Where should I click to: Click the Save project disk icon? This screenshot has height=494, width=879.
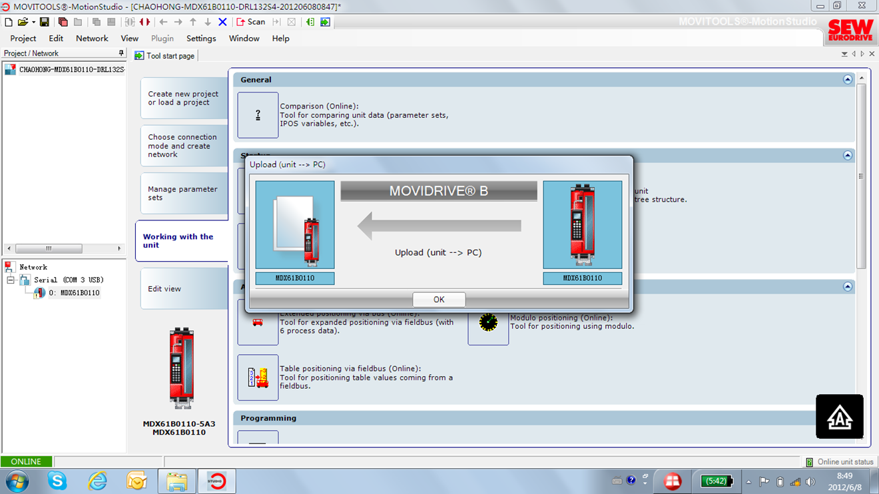pyautogui.click(x=45, y=22)
